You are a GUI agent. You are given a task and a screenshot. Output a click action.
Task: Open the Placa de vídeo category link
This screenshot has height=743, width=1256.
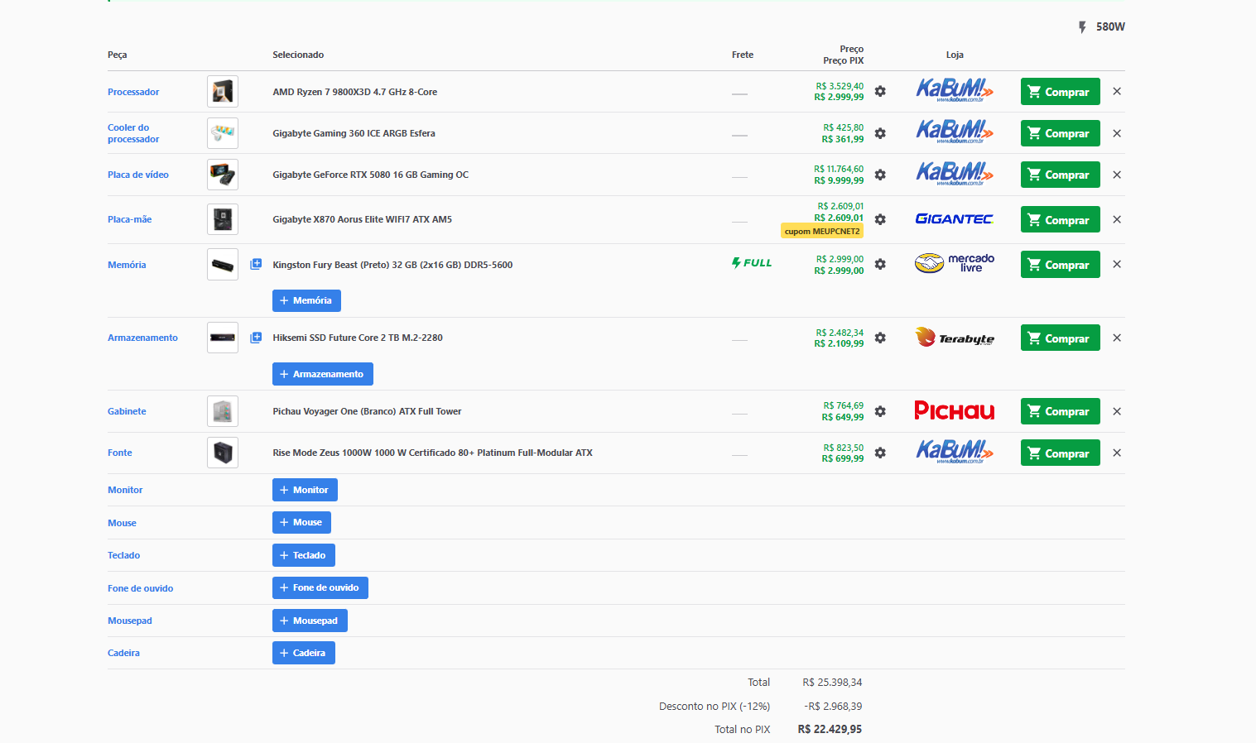[x=138, y=175]
